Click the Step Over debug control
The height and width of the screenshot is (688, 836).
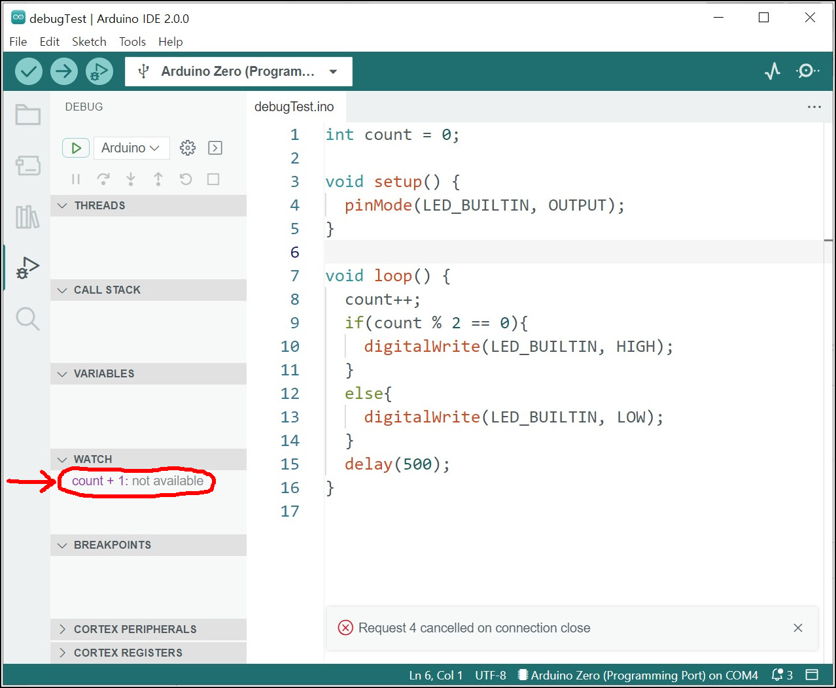click(103, 179)
